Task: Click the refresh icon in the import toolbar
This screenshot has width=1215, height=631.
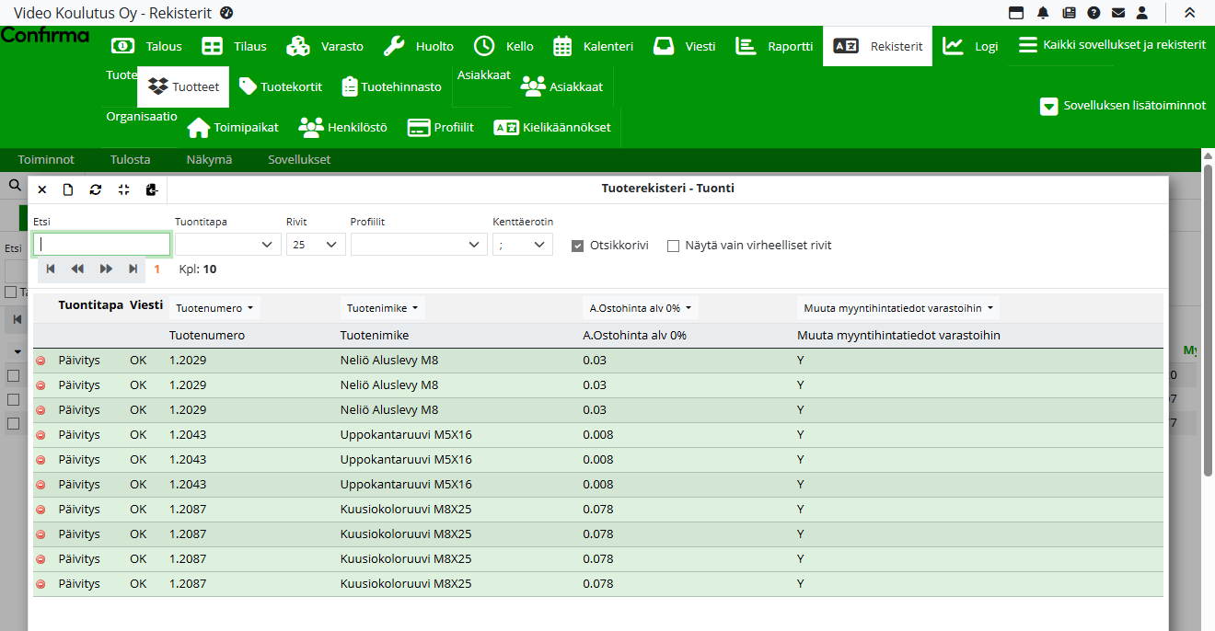Action: pos(95,189)
